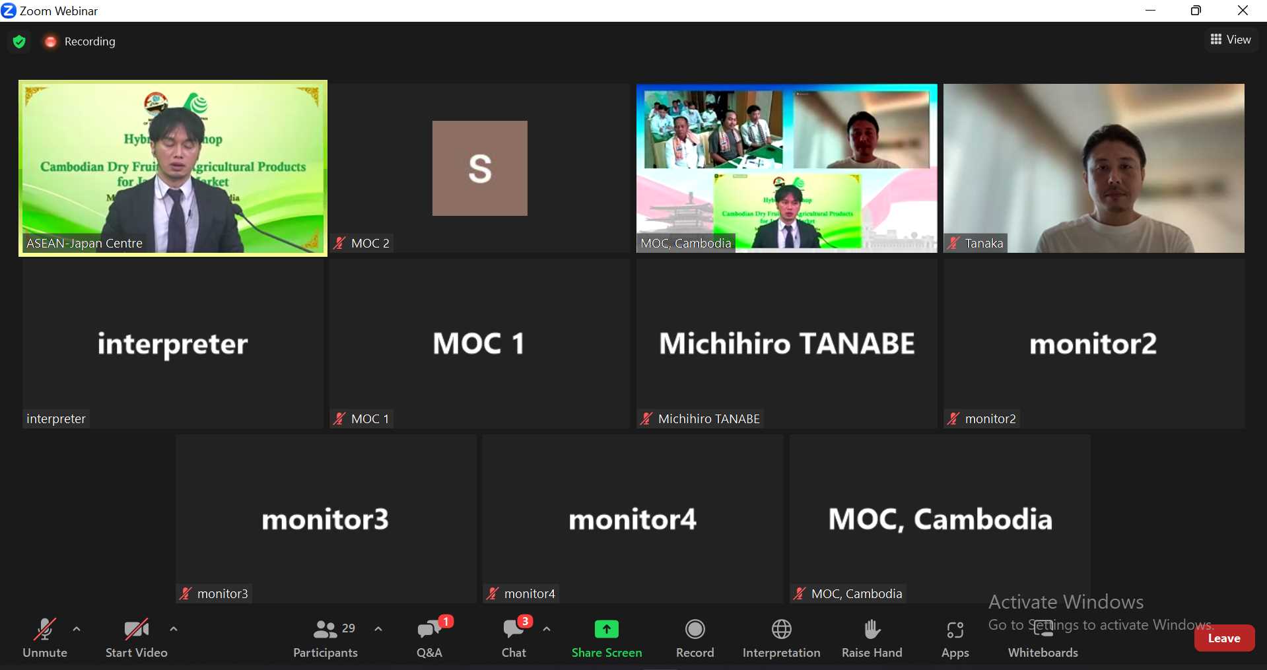This screenshot has width=1267, height=670.
Task: Click muted mic icon on MOC 1 label
Action: coord(339,419)
